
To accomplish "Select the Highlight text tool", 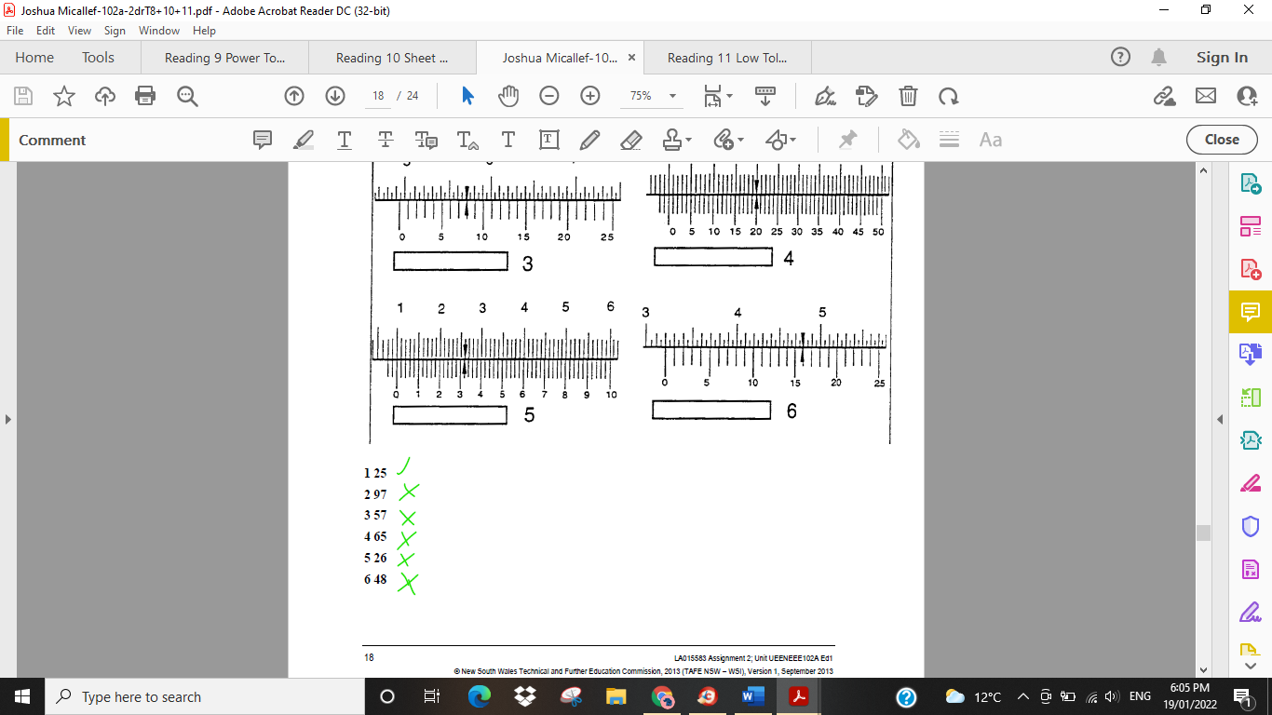I will click(x=303, y=140).
